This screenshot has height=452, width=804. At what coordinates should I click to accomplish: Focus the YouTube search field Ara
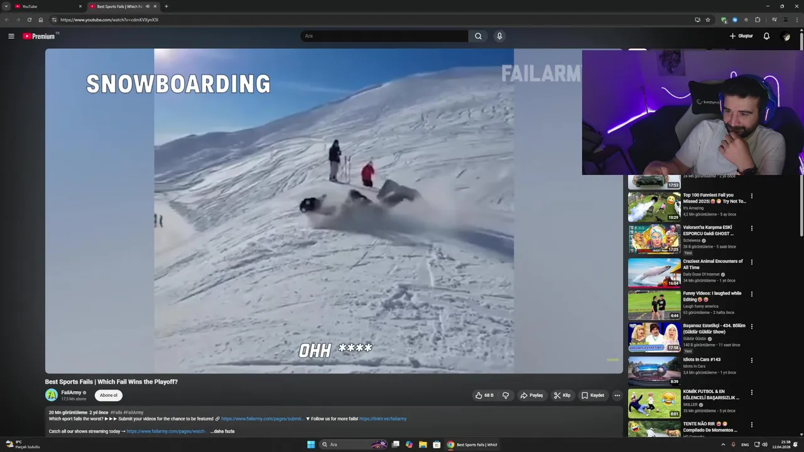pos(384,36)
